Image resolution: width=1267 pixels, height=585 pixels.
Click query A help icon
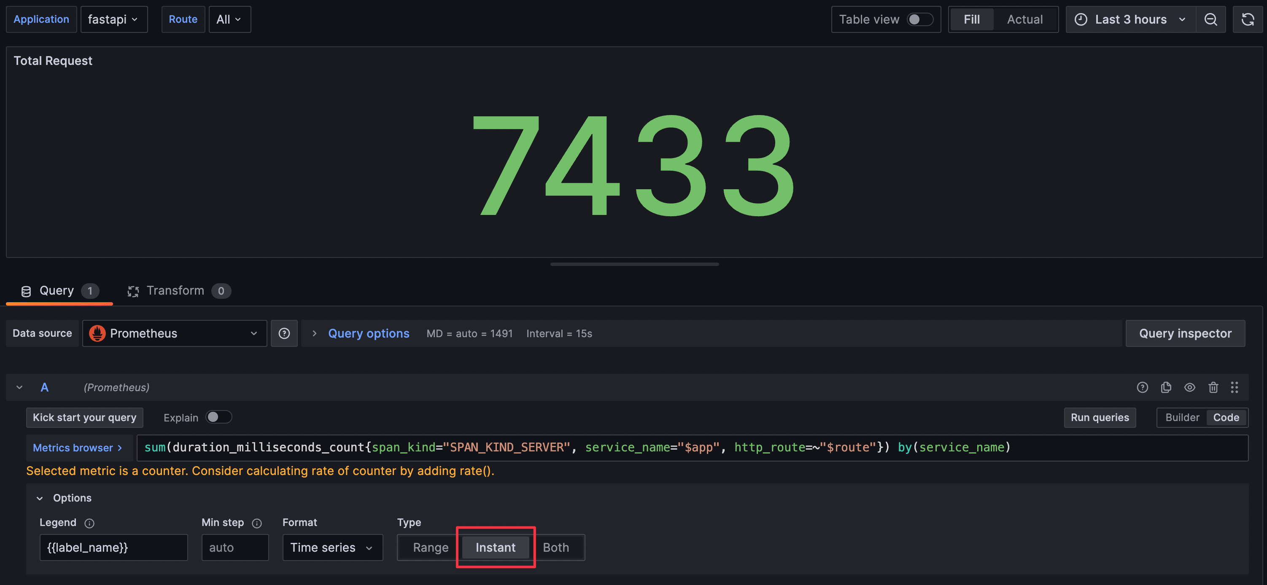[1142, 387]
